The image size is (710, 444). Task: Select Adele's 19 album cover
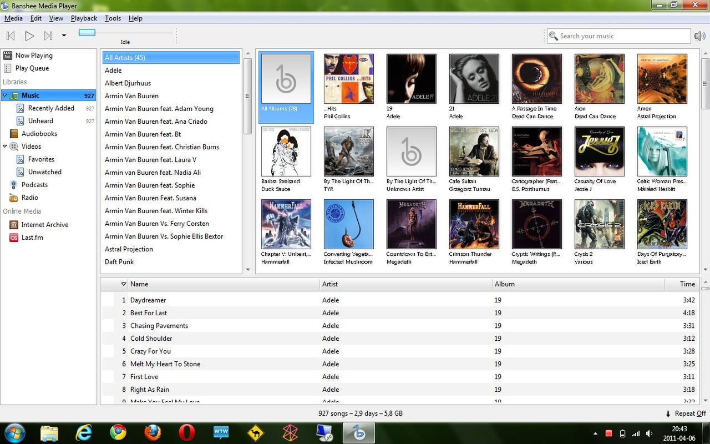[x=412, y=78]
